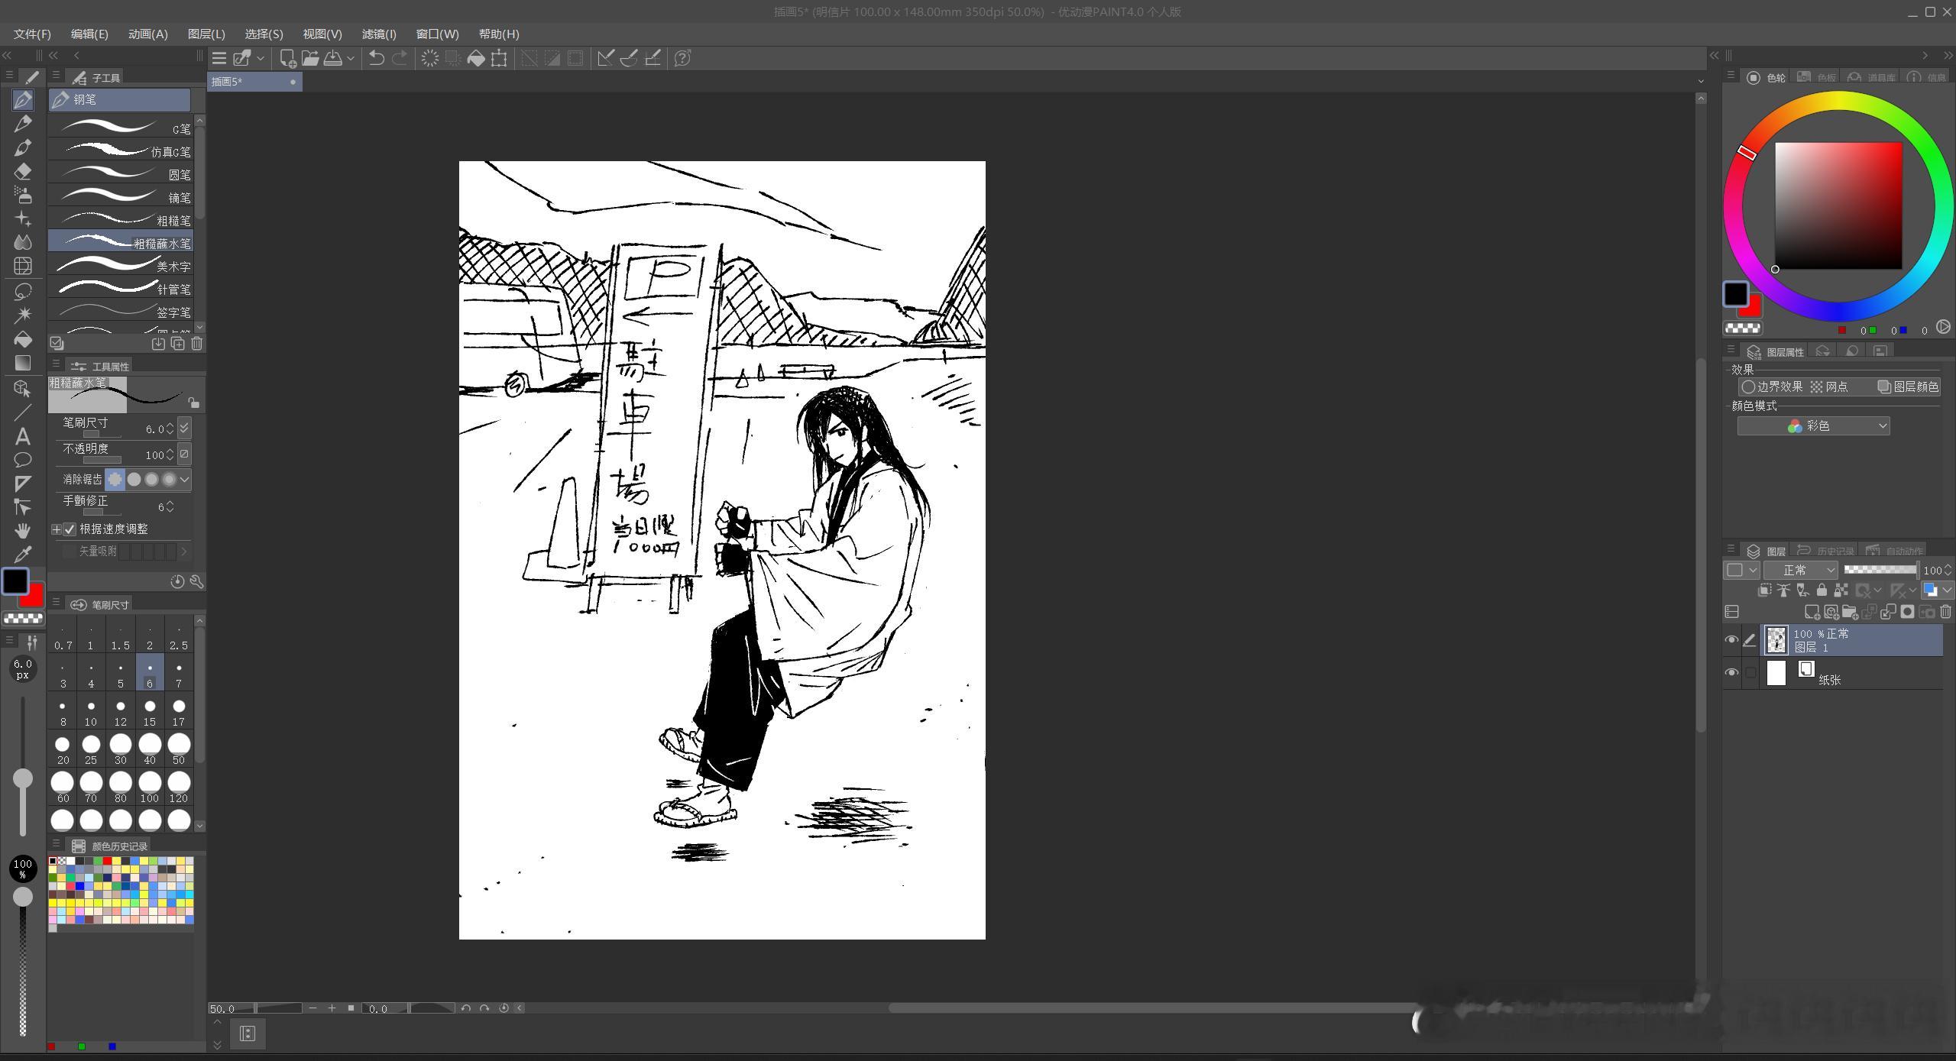Select 边界效果 effect option
This screenshot has height=1061, width=1956.
[x=1773, y=387]
